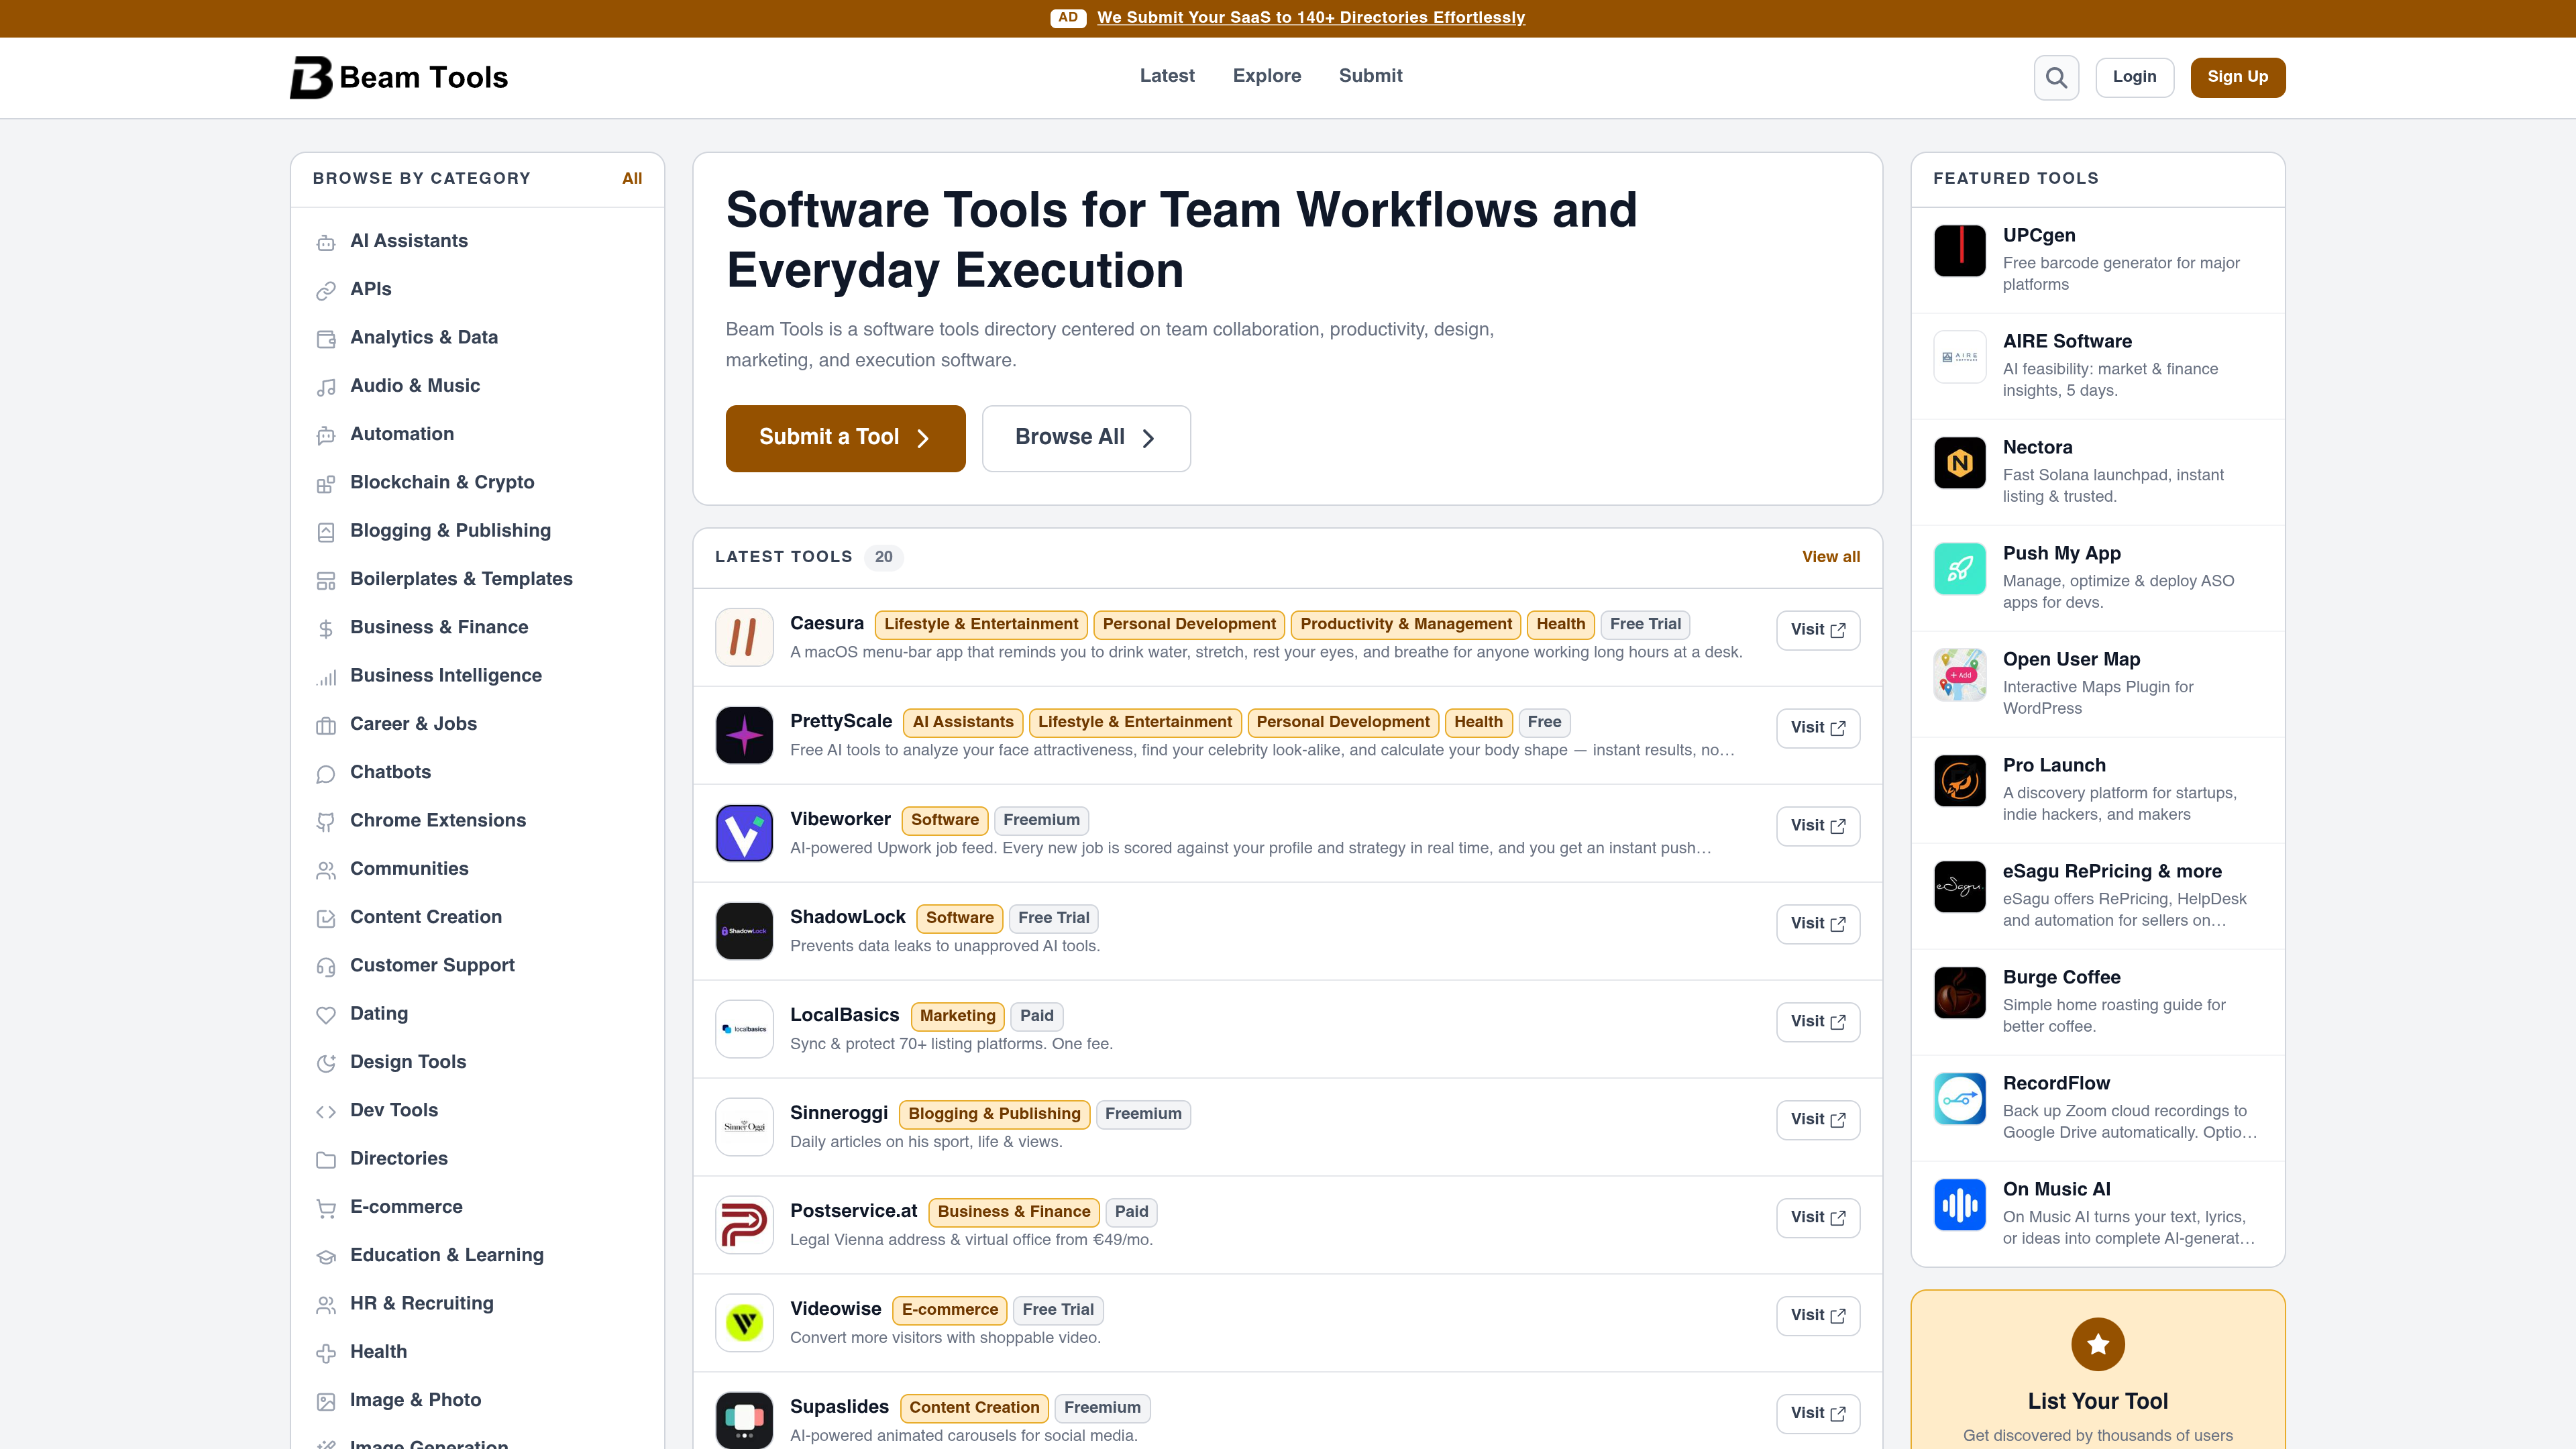Click PrettyScale's AI Assistants tag
The image size is (2576, 1449).
click(962, 722)
